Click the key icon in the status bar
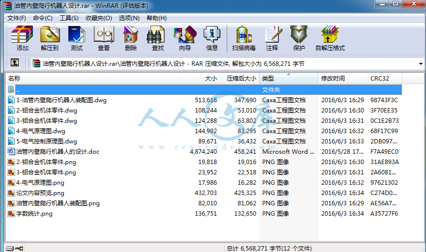This screenshot has width=426, height=252. coord(19,248)
